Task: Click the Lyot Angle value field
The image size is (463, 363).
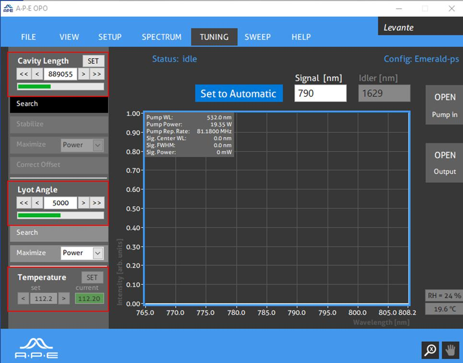Action: 60,203
